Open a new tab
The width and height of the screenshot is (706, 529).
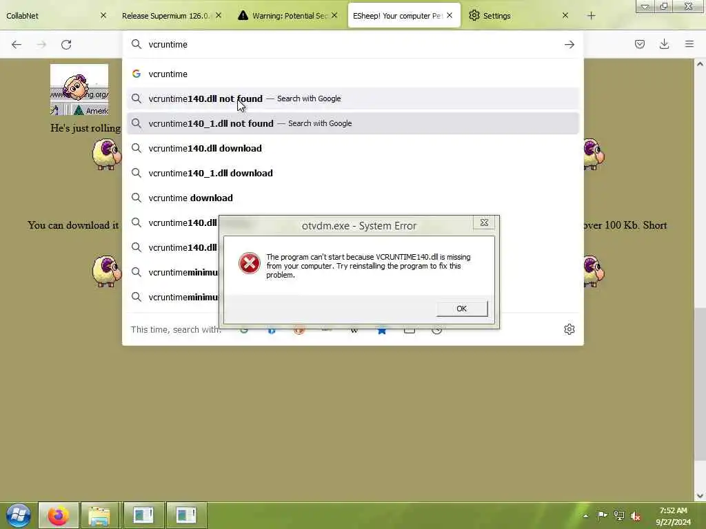[x=591, y=16]
